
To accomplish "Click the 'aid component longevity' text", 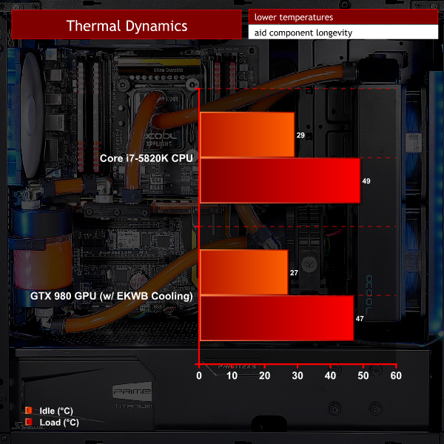I will pyautogui.click(x=303, y=33).
